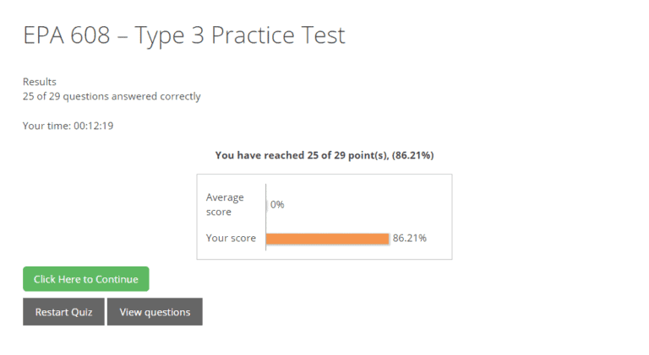Image resolution: width=649 pixels, height=355 pixels.
Task: Click the Your score chart label
Action: (x=231, y=239)
